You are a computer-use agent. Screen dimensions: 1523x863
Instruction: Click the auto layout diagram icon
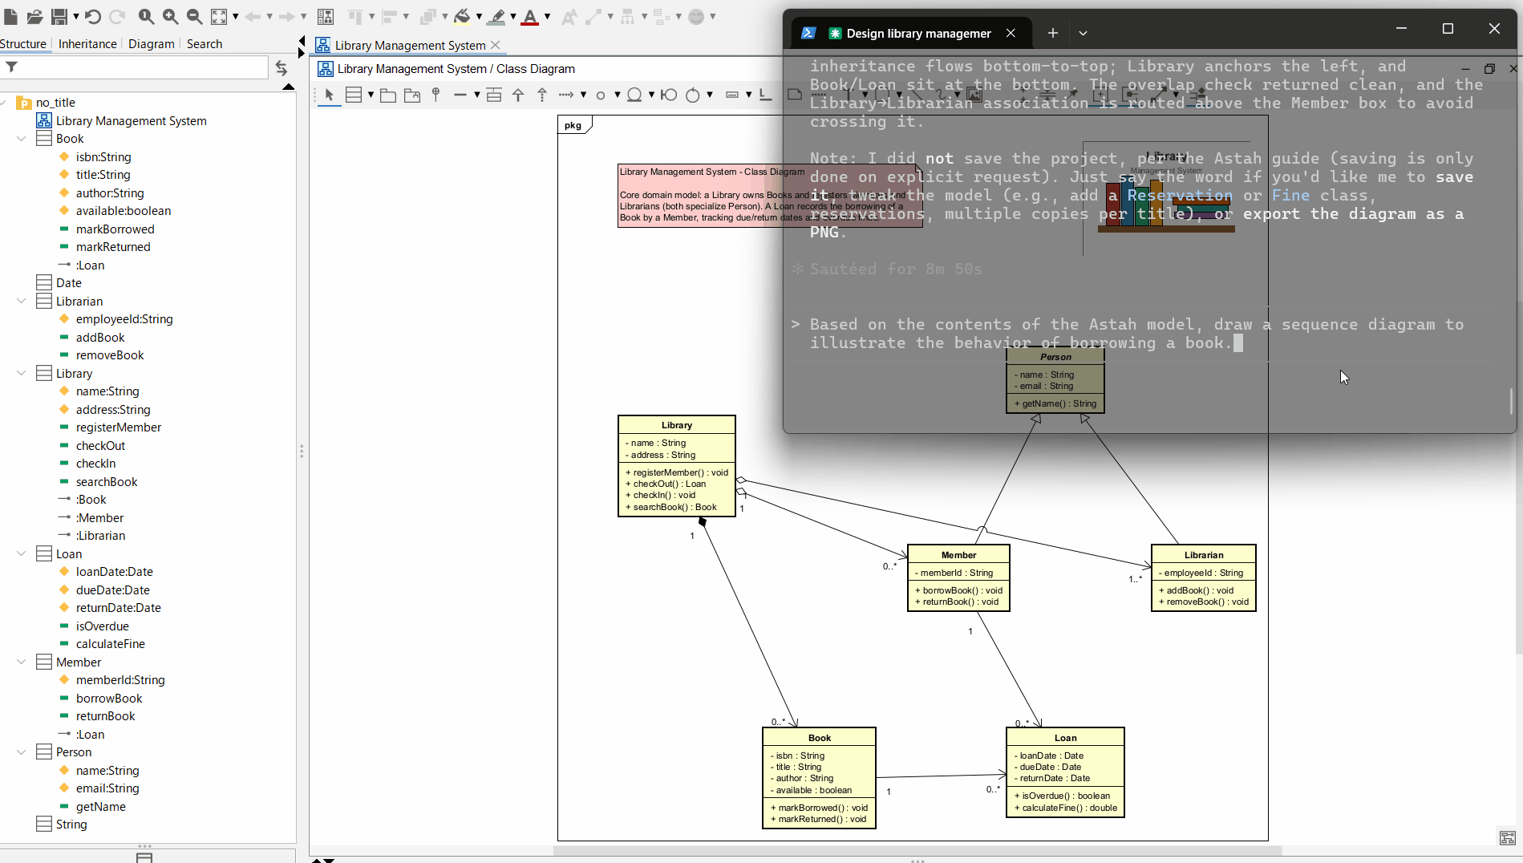coord(326,16)
